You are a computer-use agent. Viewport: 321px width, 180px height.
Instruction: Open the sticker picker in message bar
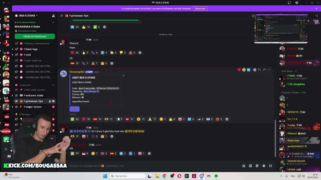point(257,166)
